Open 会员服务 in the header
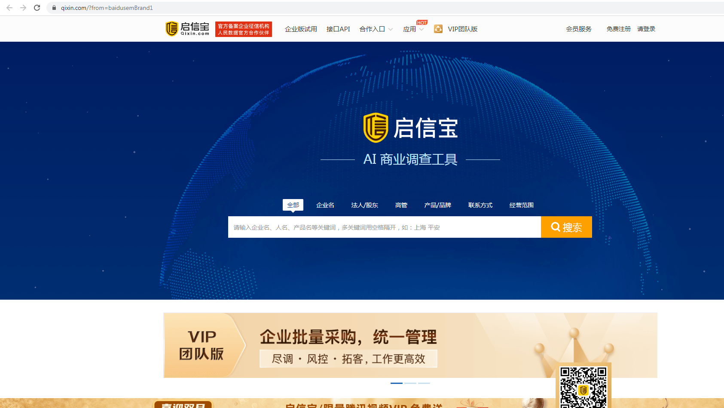Image resolution: width=724 pixels, height=408 pixels. click(x=579, y=29)
